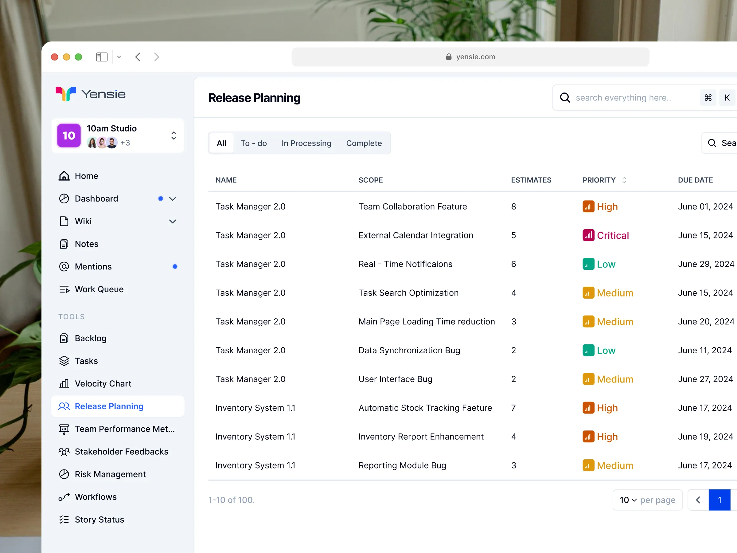Select the Complete tab
The height and width of the screenshot is (553, 737).
coord(364,143)
